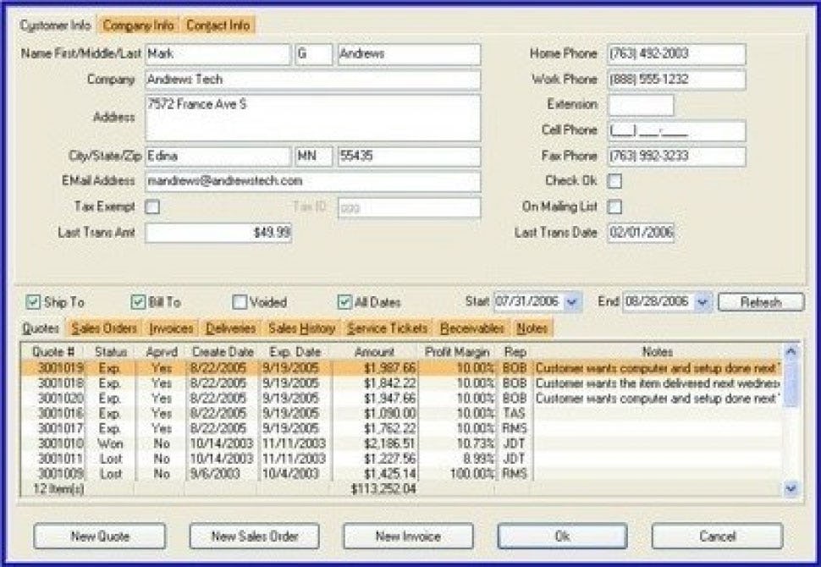The width and height of the screenshot is (821, 567).
Task: Enable the On Mailing List checkbox
Action: [614, 206]
